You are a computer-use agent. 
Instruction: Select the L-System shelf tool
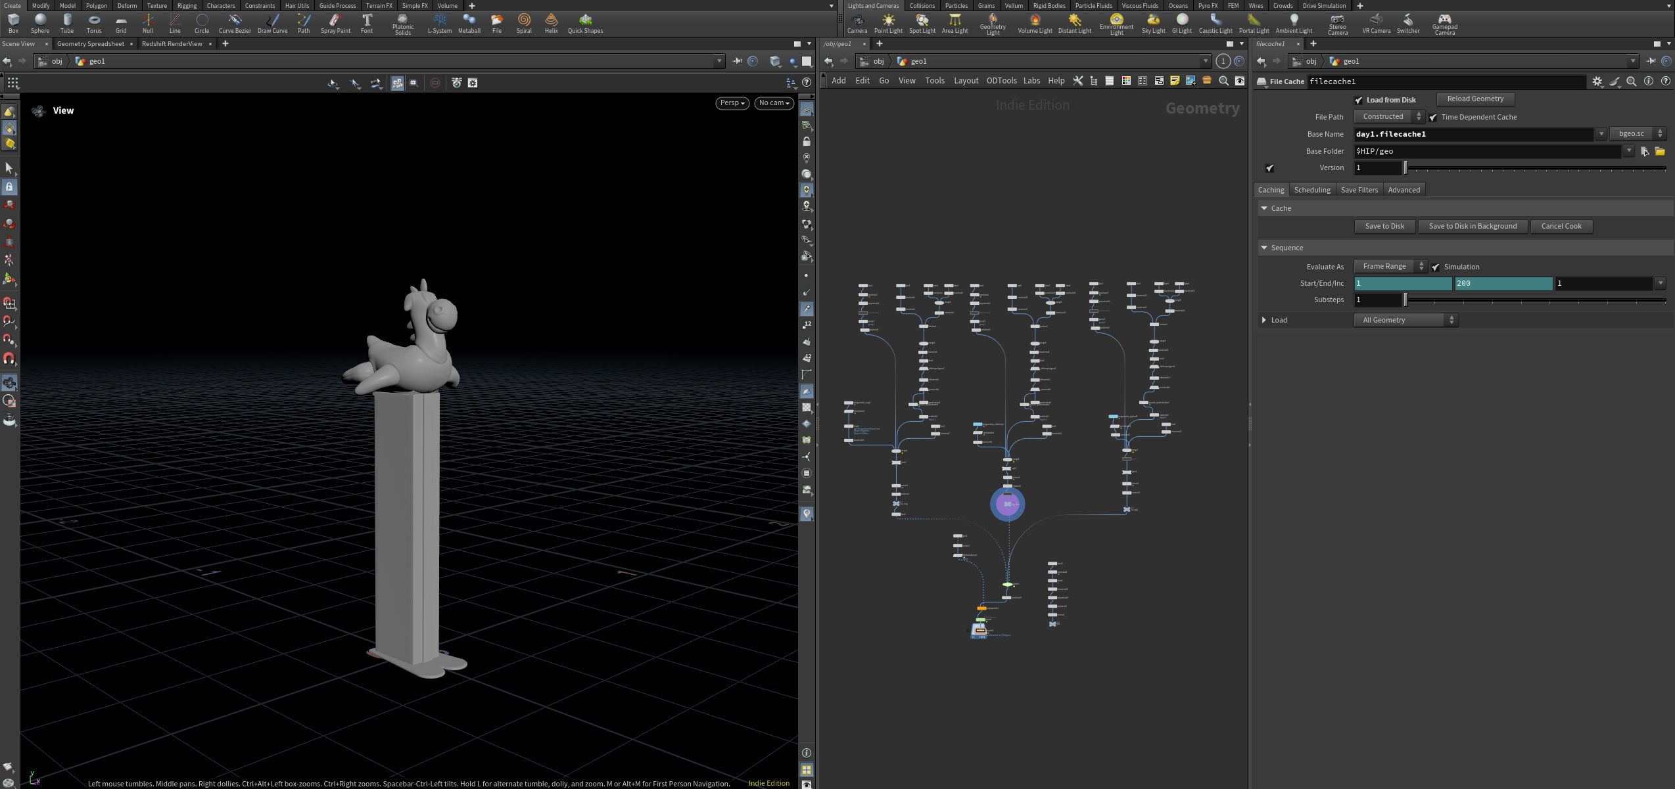tap(440, 23)
